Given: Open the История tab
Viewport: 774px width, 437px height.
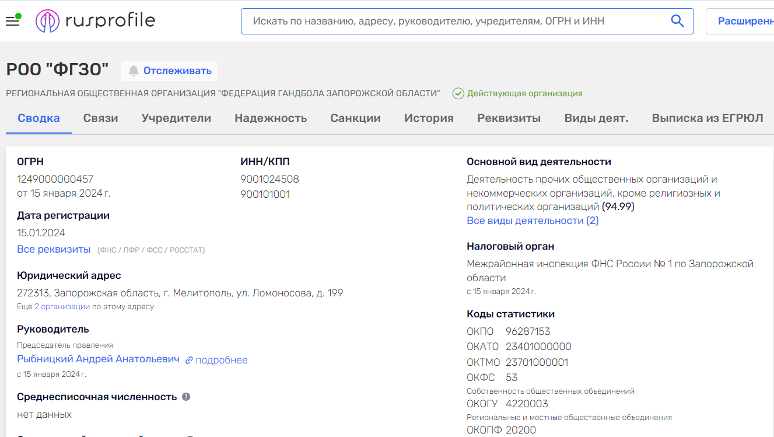Looking at the screenshot, I should [x=429, y=118].
